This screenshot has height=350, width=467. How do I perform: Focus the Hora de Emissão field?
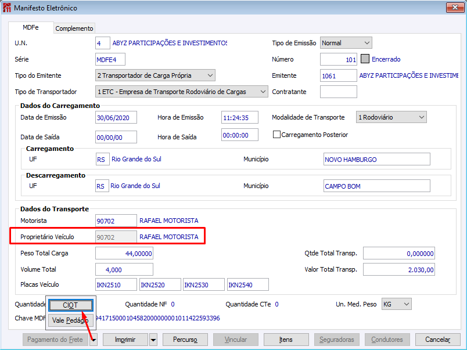coord(240,117)
